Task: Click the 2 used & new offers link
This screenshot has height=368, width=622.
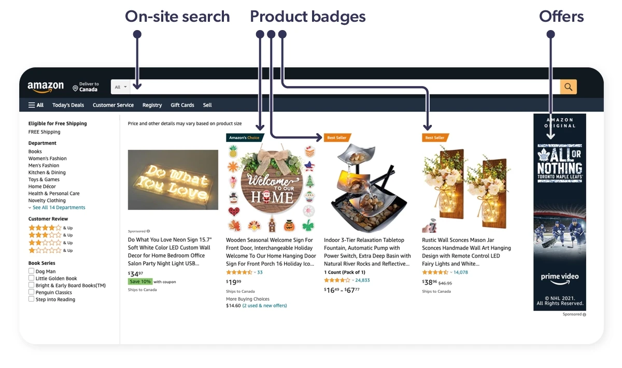Action: pyautogui.click(x=264, y=306)
